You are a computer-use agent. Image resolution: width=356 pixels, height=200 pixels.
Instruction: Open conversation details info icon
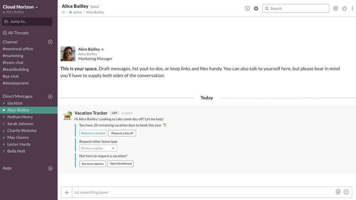click(247, 9)
